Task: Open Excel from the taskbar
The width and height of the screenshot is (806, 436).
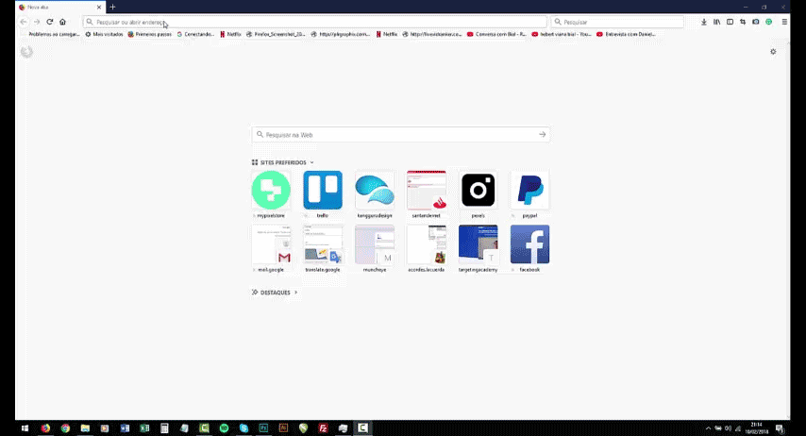Action: (145, 428)
